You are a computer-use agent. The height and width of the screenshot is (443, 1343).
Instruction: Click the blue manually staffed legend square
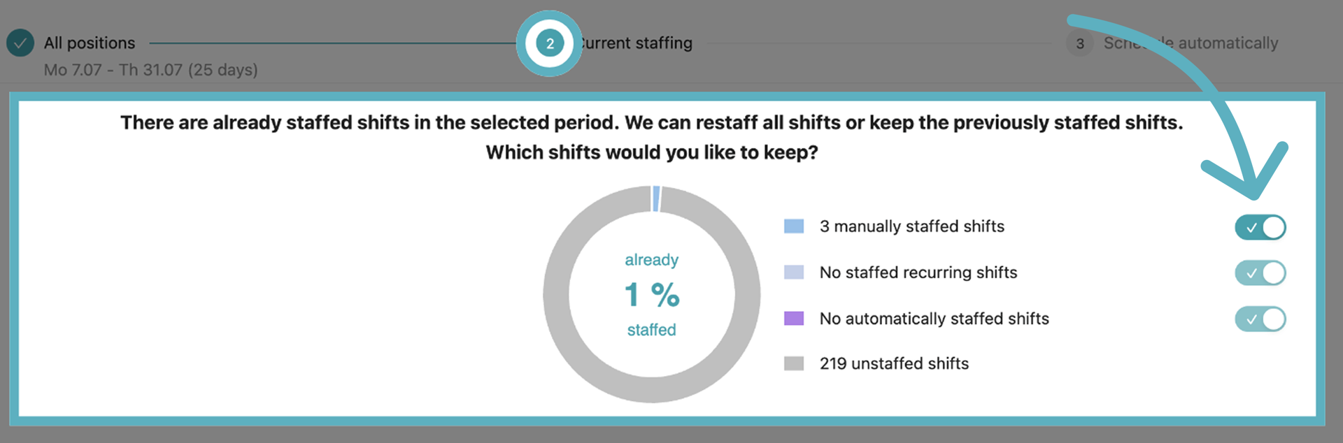pos(794,225)
